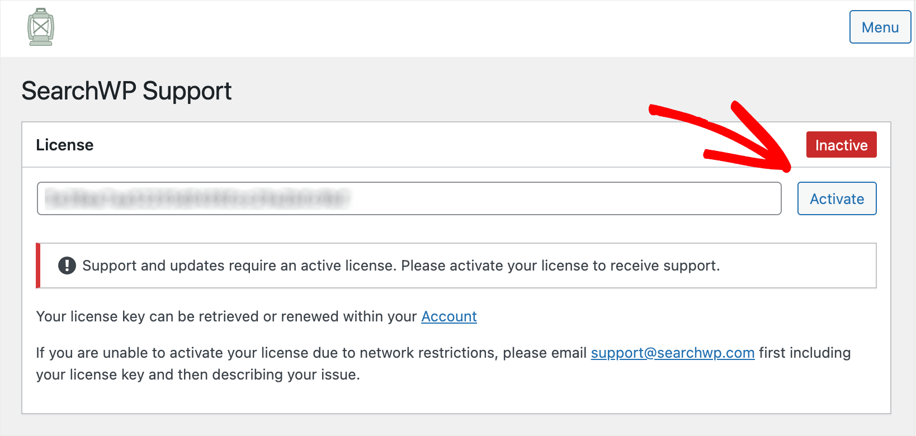The width and height of the screenshot is (916, 436).
Task: Click the support@searchwp.com email link
Action: [x=673, y=353]
